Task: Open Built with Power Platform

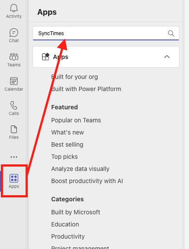Action: (86, 89)
